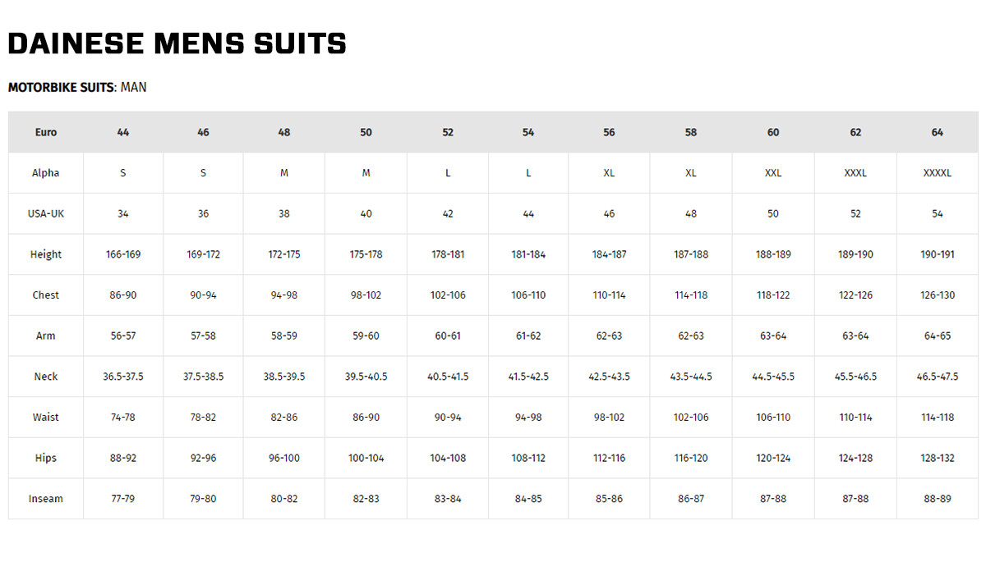Click the Chest row label
The image size is (986, 562).
(46, 295)
